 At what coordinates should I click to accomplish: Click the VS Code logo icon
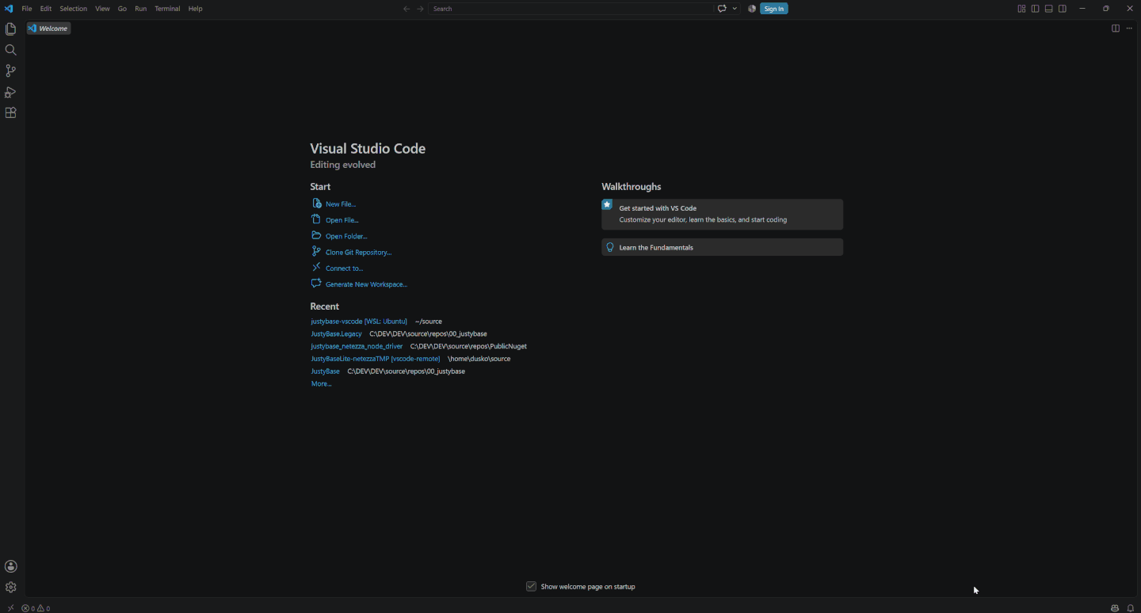click(x=9, y=9)
